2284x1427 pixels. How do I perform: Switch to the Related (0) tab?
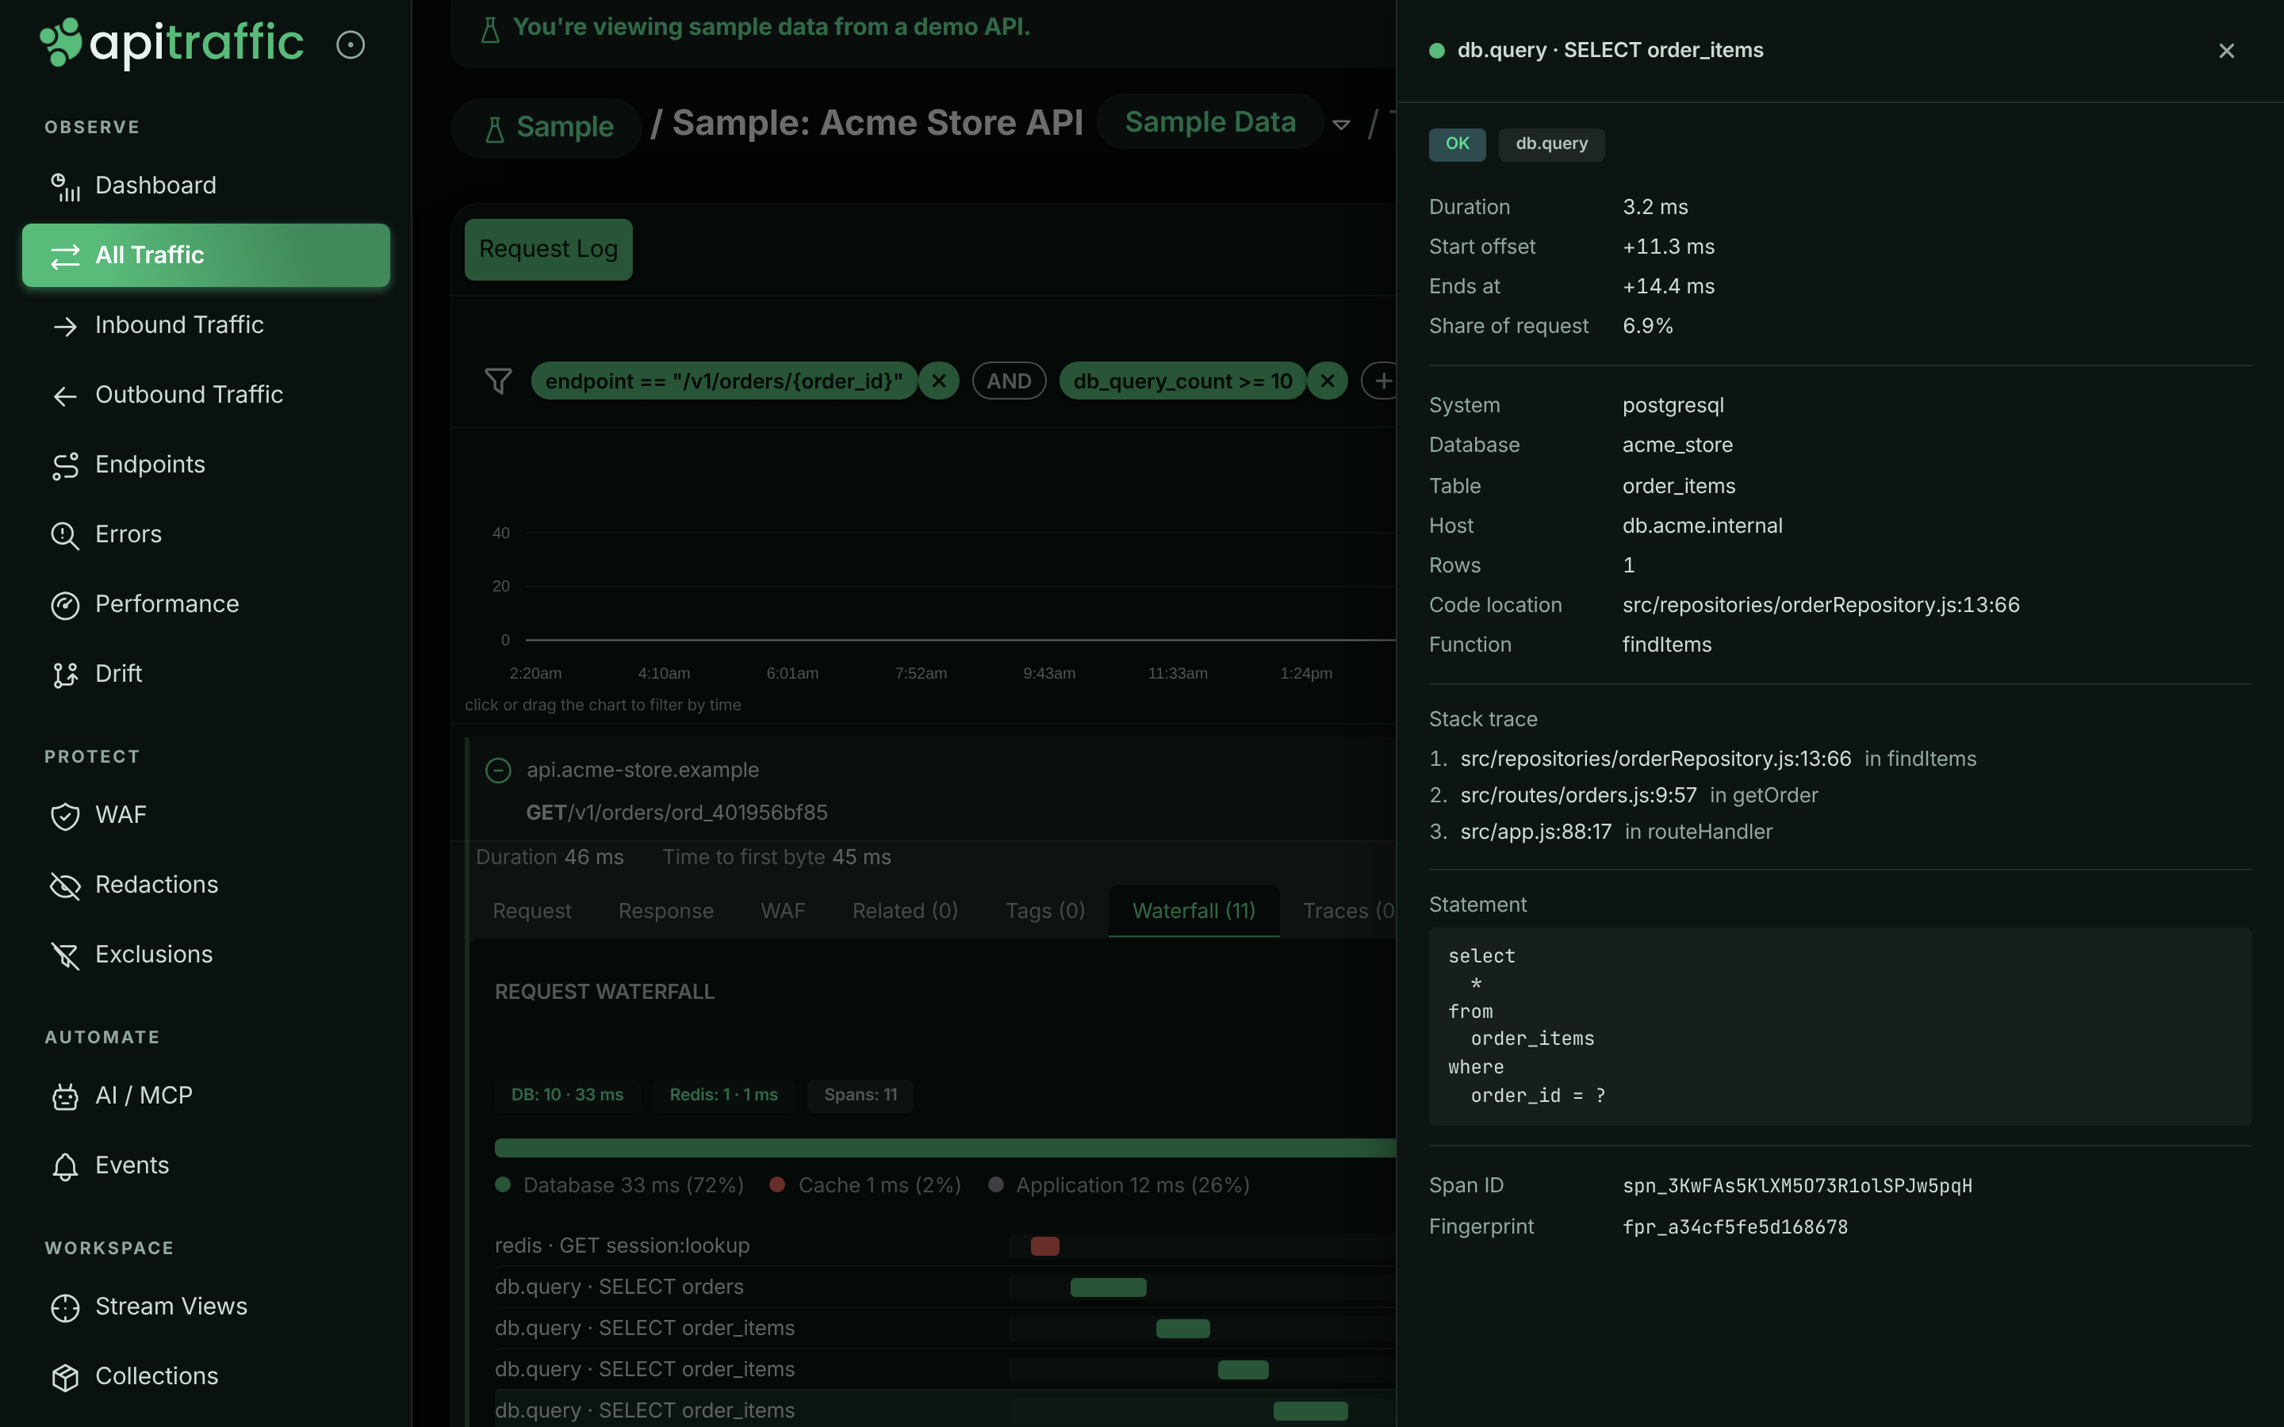click(905, 912)
